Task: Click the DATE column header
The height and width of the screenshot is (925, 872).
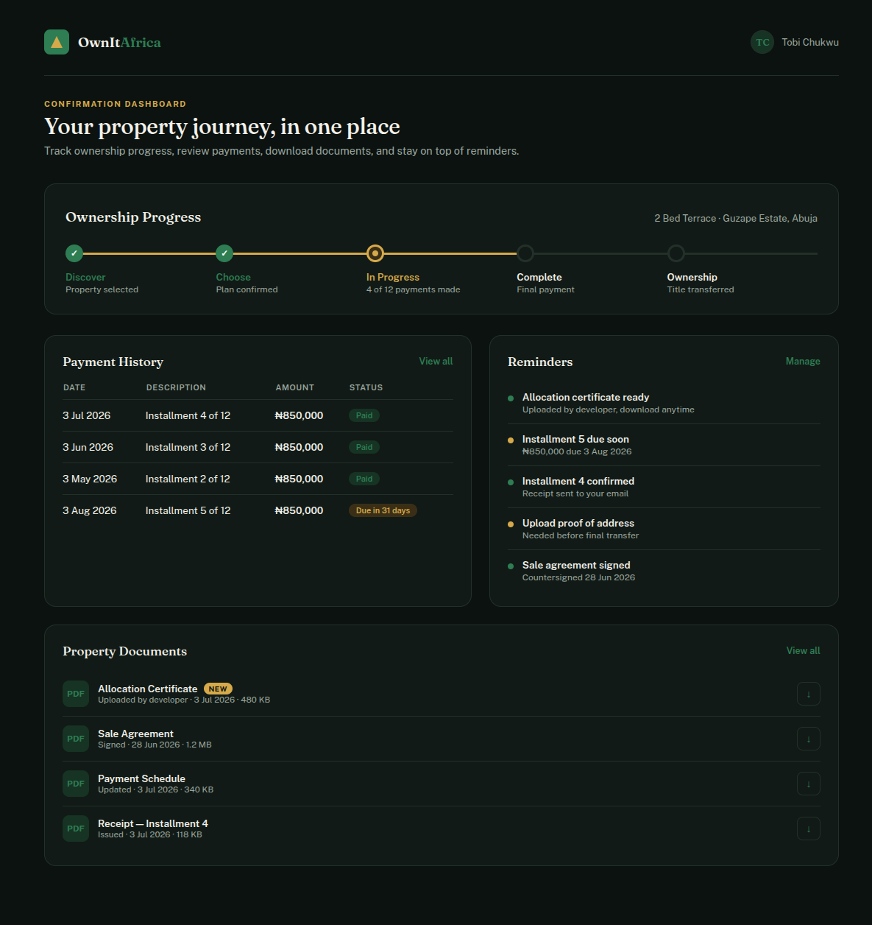Action: coord(74,387)
